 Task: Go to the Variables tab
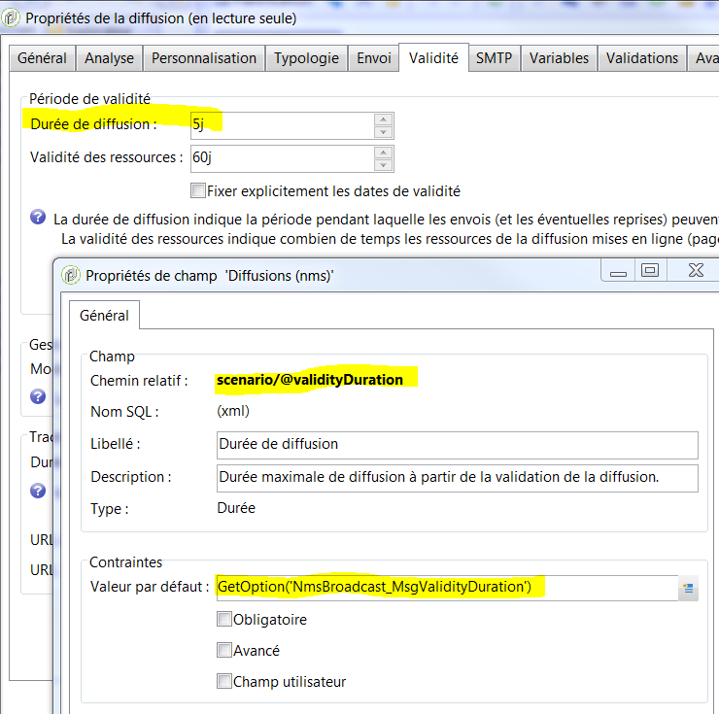[x=559, y=58]
